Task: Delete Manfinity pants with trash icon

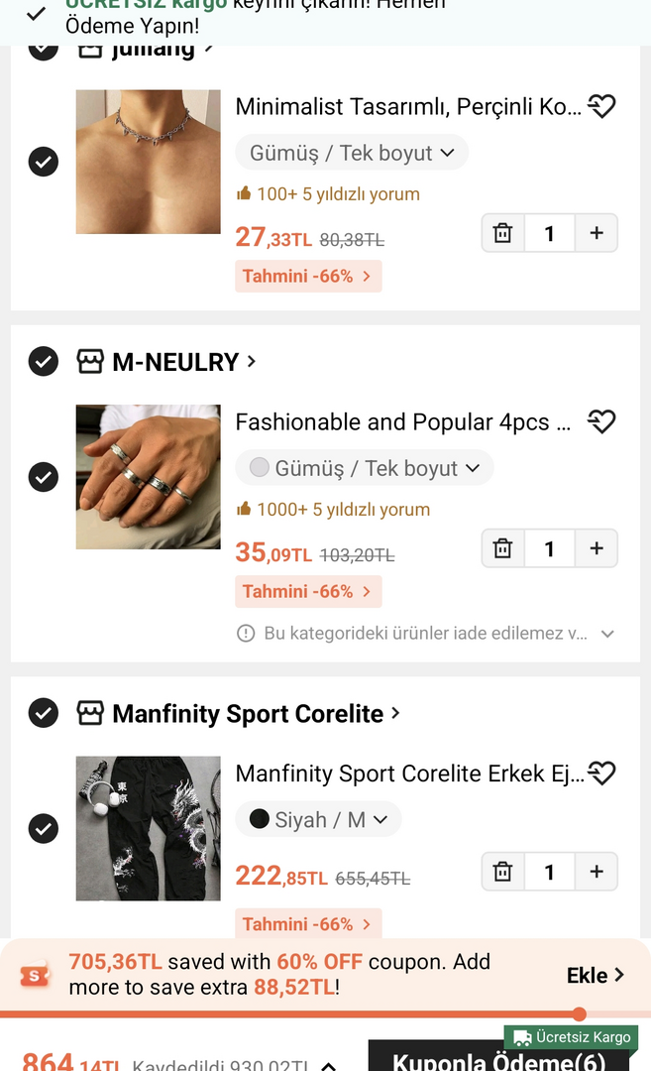Action: point(503,872)
